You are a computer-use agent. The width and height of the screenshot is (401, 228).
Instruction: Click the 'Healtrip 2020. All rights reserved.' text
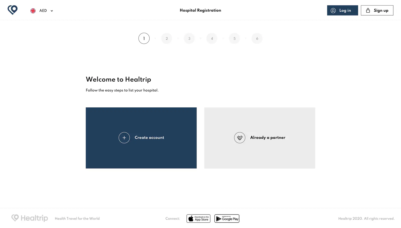366,218
